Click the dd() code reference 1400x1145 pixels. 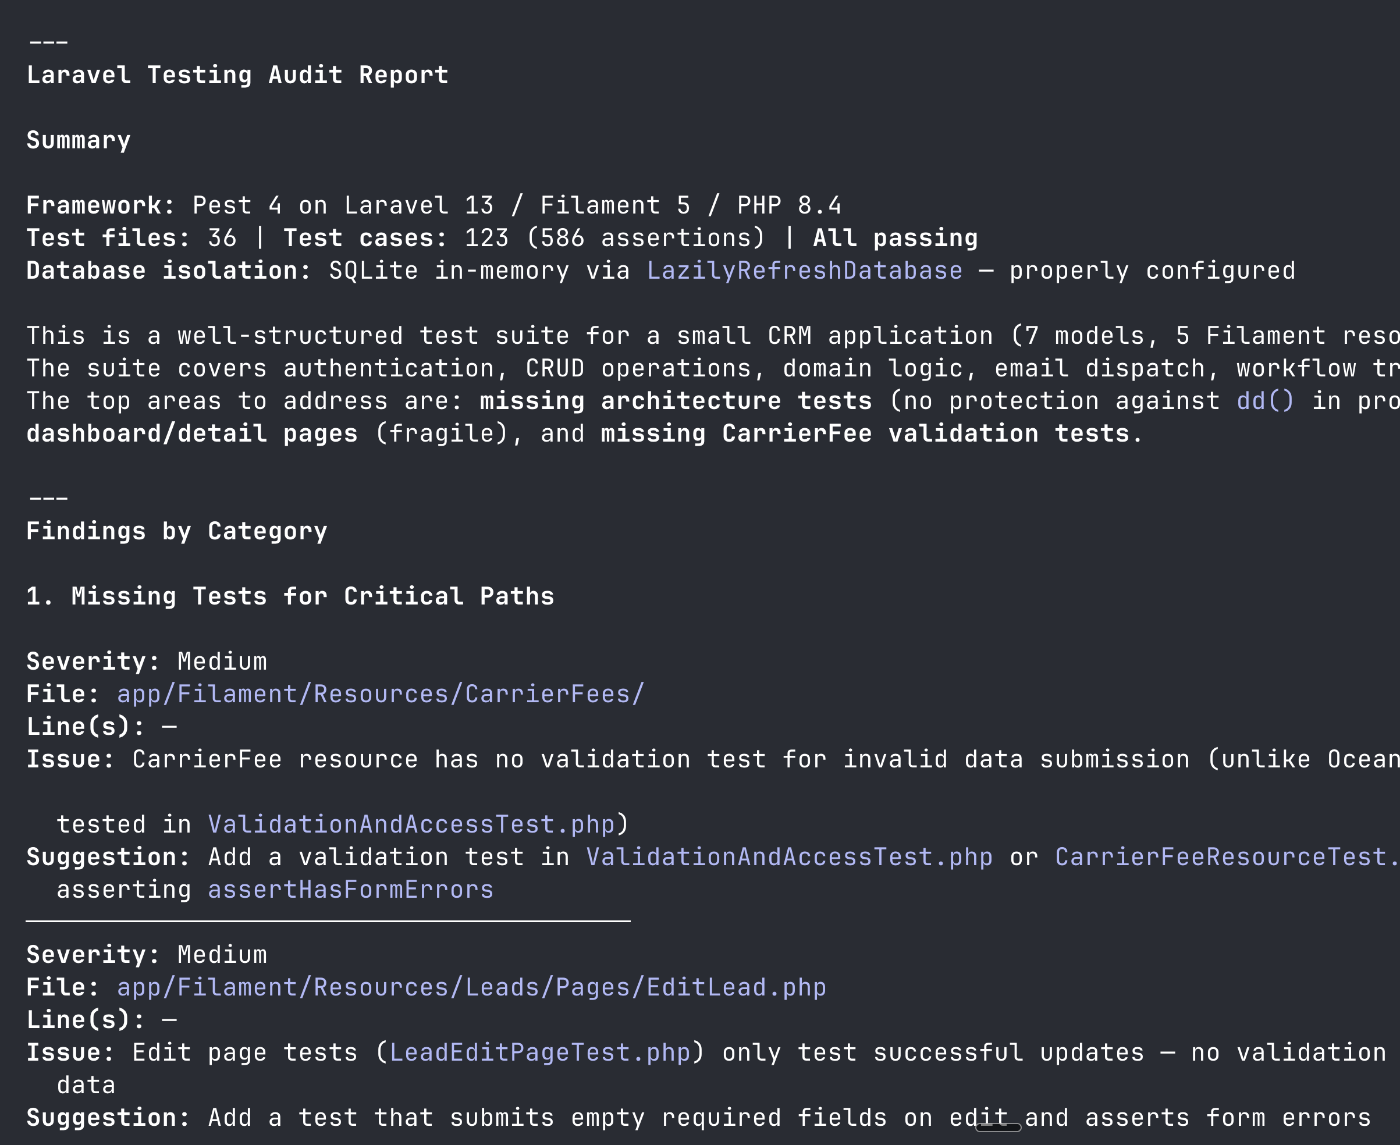click(x=1265, y=401)
